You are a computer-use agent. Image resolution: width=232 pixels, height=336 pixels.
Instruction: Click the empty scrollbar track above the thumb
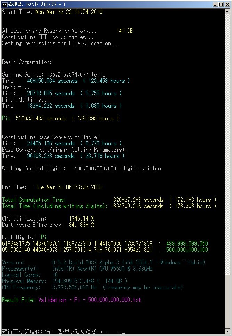tap(227, 139)
